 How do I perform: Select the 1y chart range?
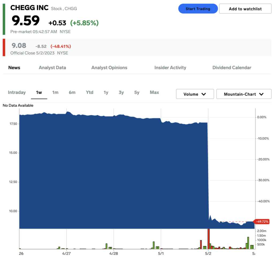coord(106,93)
